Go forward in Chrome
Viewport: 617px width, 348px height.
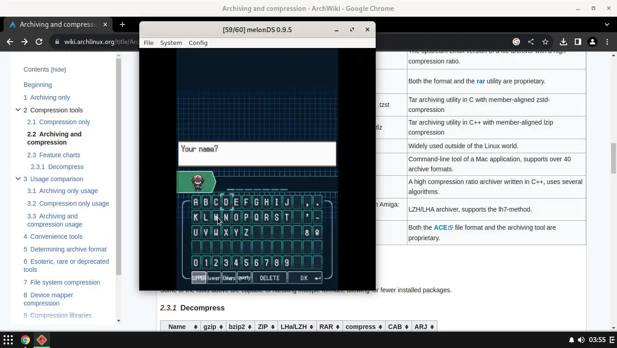coord(24,42)
